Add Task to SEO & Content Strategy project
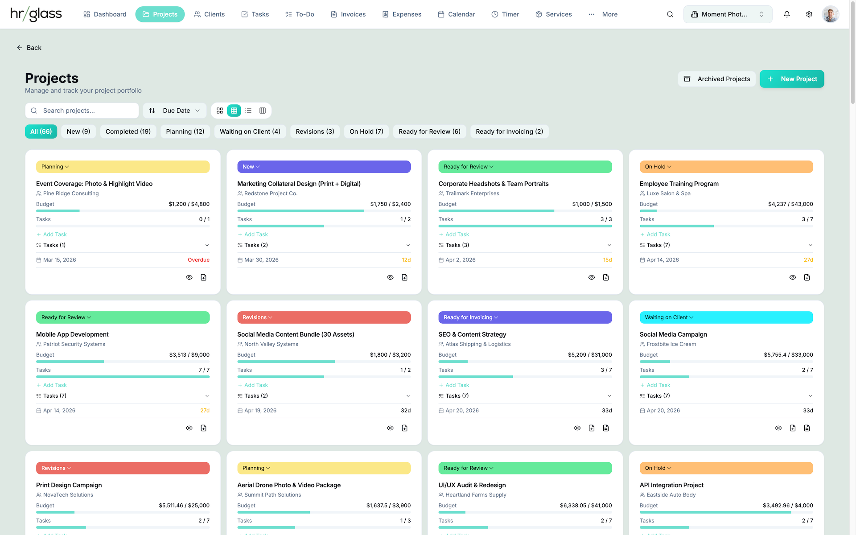This screenshot has height=535, width=856. coord(454,385)
